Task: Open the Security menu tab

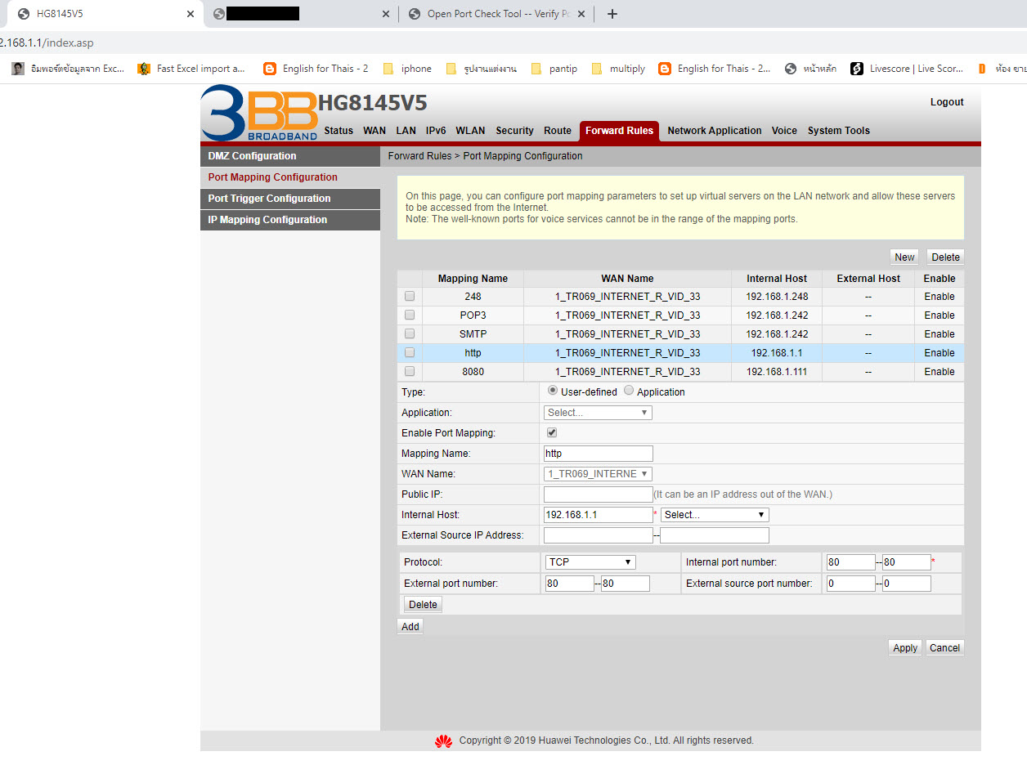Action: click(x=514, y=131)
